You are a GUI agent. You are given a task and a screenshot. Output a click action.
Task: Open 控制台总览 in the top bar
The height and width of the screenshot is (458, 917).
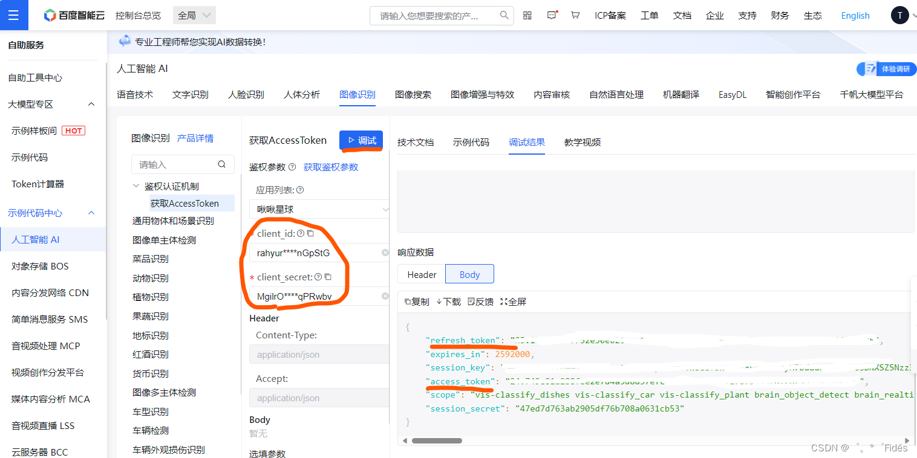(x=138, y=16)
